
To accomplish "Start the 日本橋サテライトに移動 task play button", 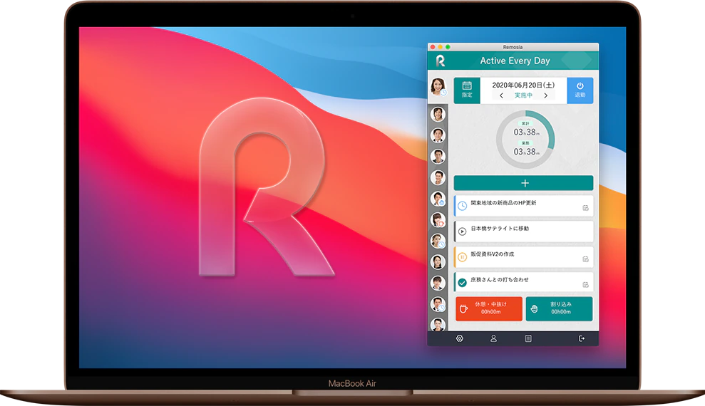I will click(462, 231).
